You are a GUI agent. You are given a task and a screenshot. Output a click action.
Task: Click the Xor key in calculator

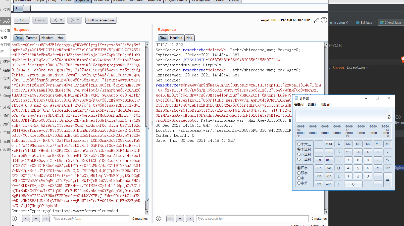click(329, 168)
